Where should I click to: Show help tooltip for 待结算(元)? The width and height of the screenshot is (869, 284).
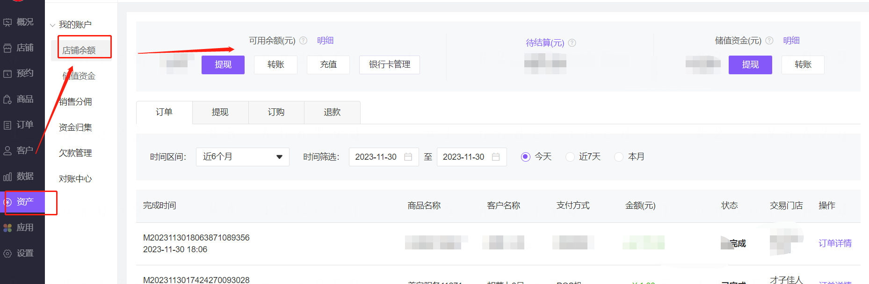pos(572,43)
